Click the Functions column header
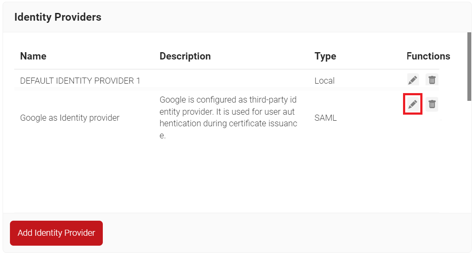 point(428,56)
